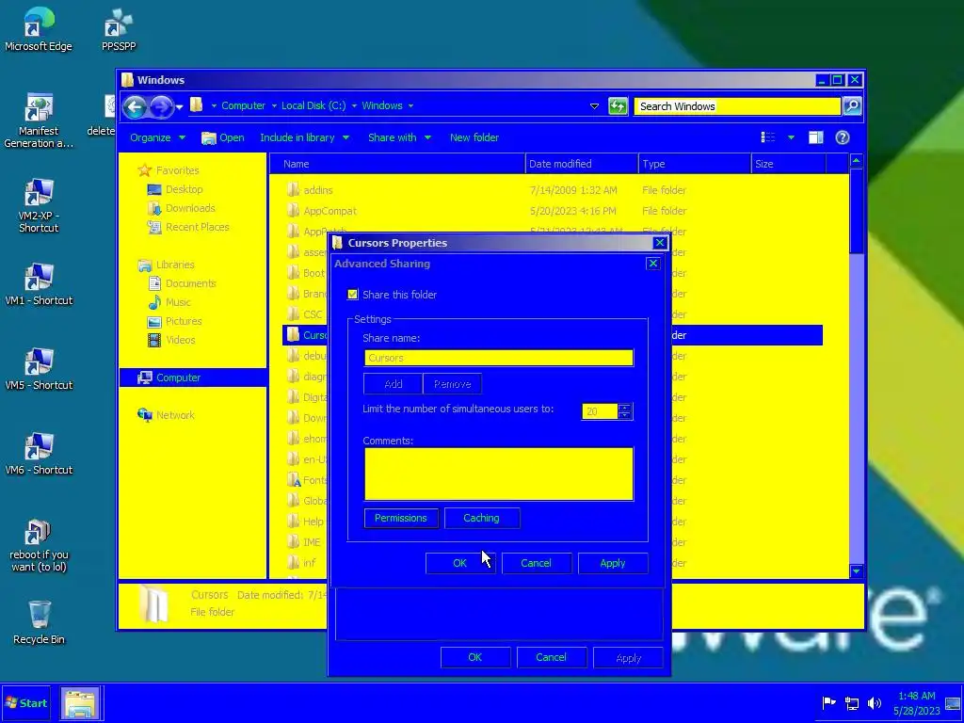Expand the address bar history dropdown
This screenshot has width=964, height=723.
[595, 105]
